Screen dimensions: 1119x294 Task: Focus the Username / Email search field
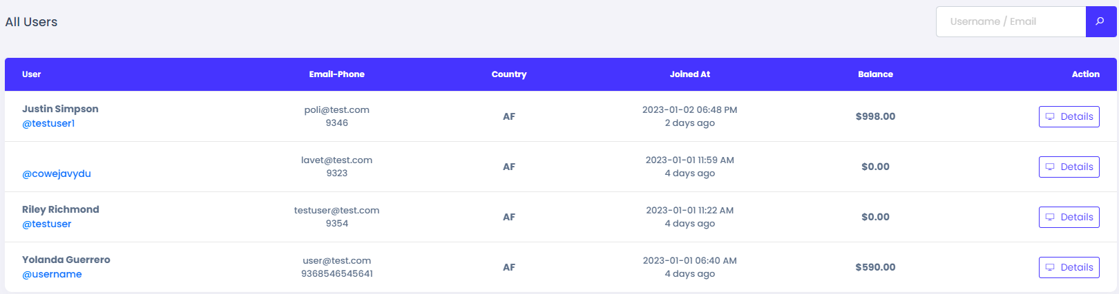[1011, 21]
